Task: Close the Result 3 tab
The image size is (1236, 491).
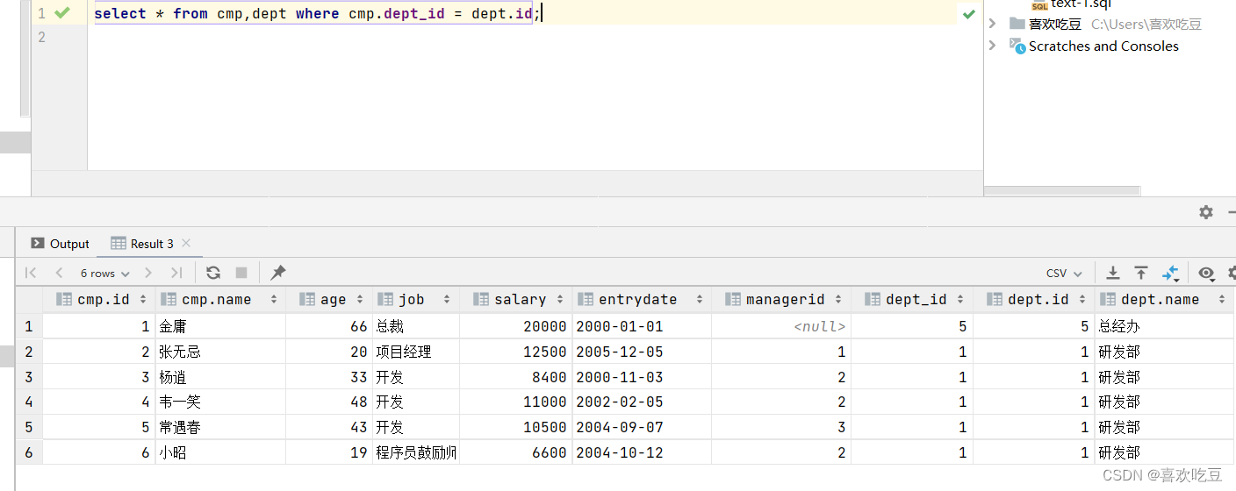Action: [186, 243]
